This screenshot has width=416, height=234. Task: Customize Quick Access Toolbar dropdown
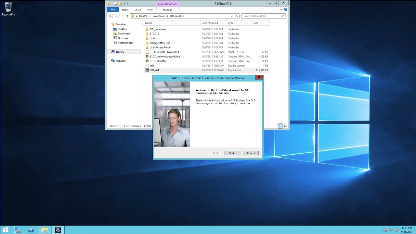click(124, 4)
